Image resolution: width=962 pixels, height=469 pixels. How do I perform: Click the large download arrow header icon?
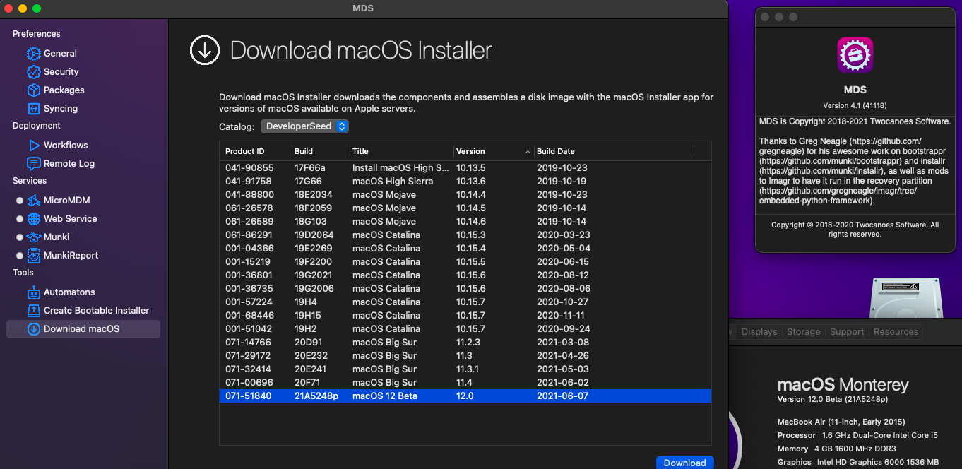(205, 50)
